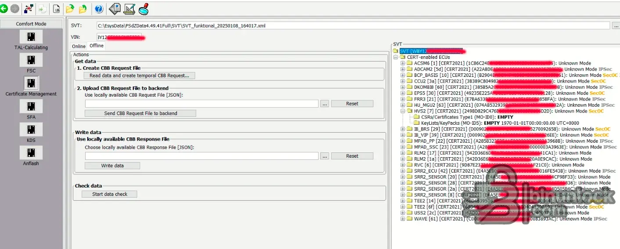
Task: Collapse the CERT-enabled ECUs node
Action: point(396,57)
